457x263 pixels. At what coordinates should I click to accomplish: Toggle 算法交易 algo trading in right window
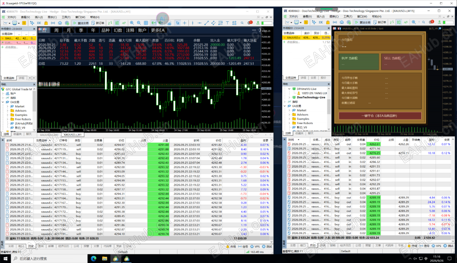362,22
